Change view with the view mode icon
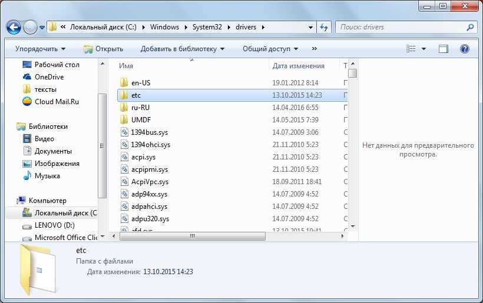Screen dimensions: 483x303 411,49
